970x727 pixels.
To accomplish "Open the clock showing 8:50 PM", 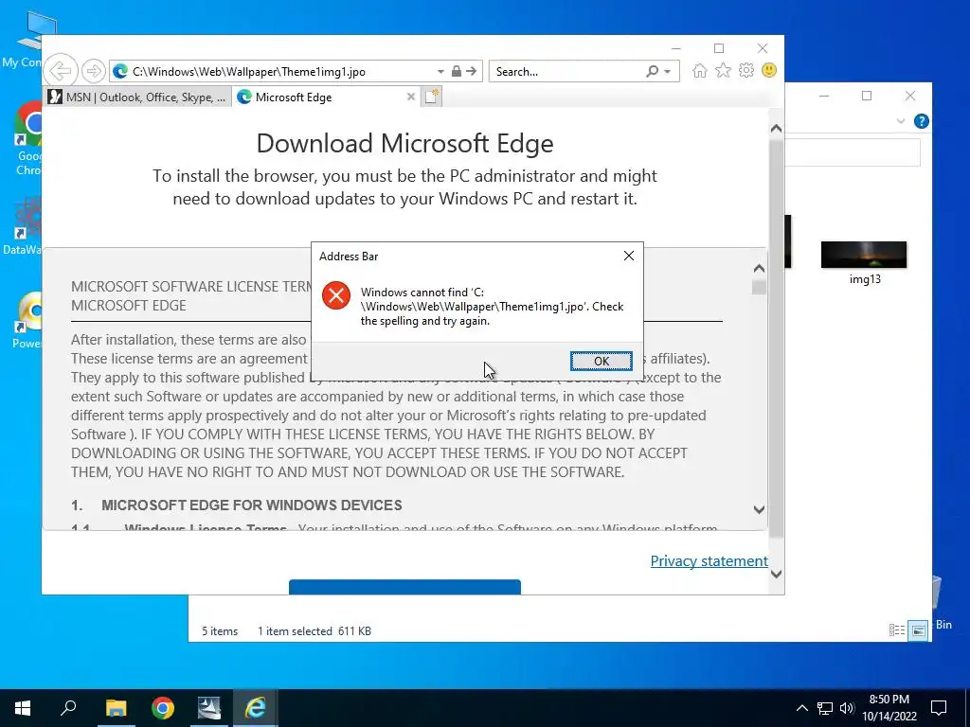I will coord(889,708).
